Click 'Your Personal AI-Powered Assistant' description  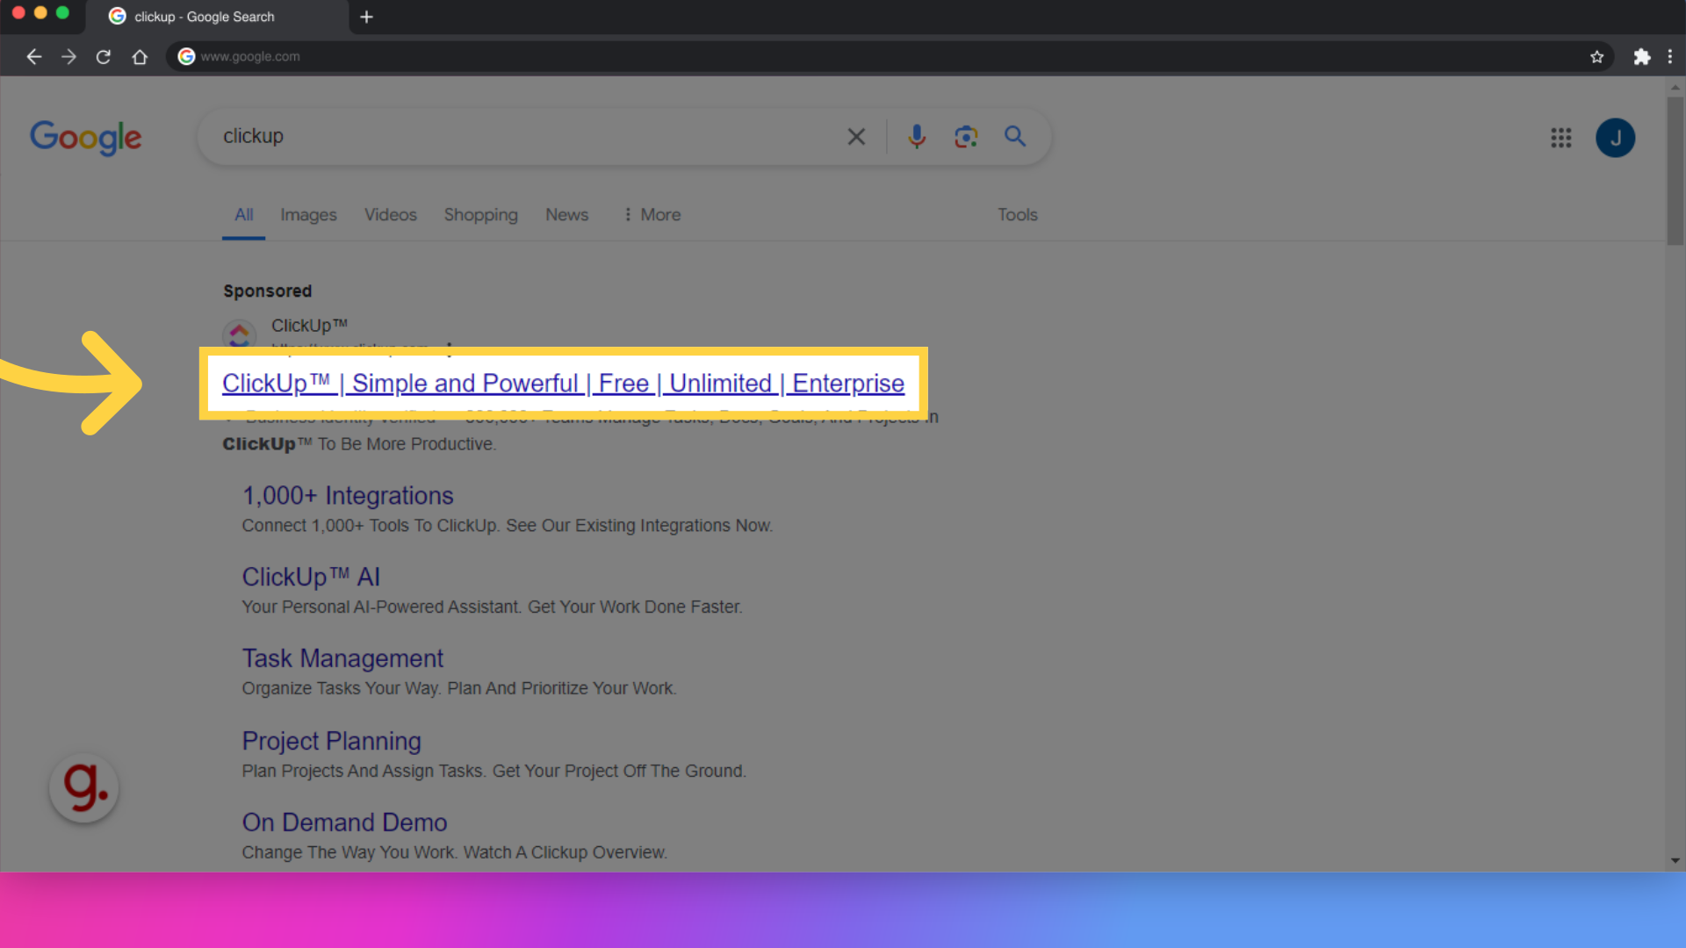[x=493, y=607]
